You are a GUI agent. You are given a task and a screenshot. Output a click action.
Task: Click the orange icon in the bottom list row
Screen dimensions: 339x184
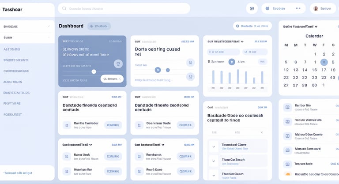[288, 174]
